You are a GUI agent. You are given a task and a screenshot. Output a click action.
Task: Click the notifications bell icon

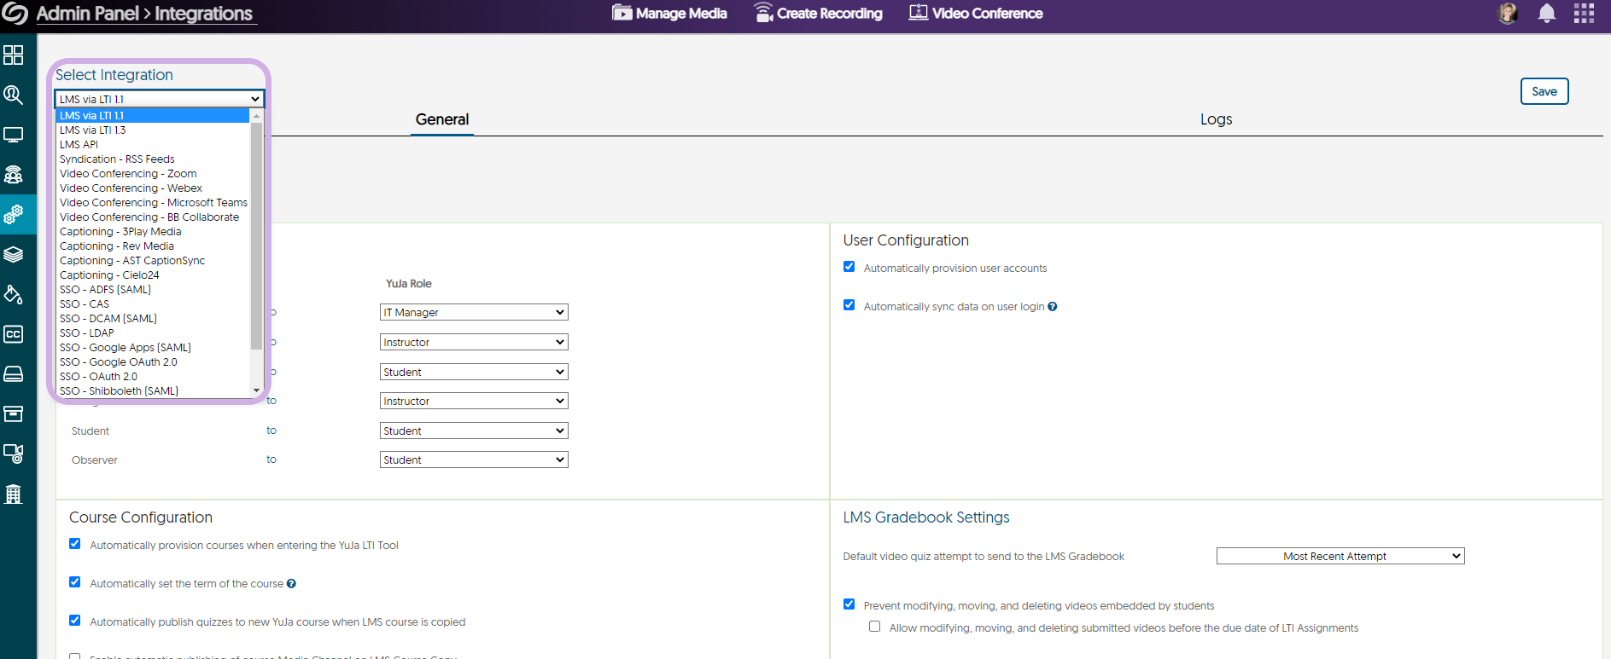point(1546,14)
